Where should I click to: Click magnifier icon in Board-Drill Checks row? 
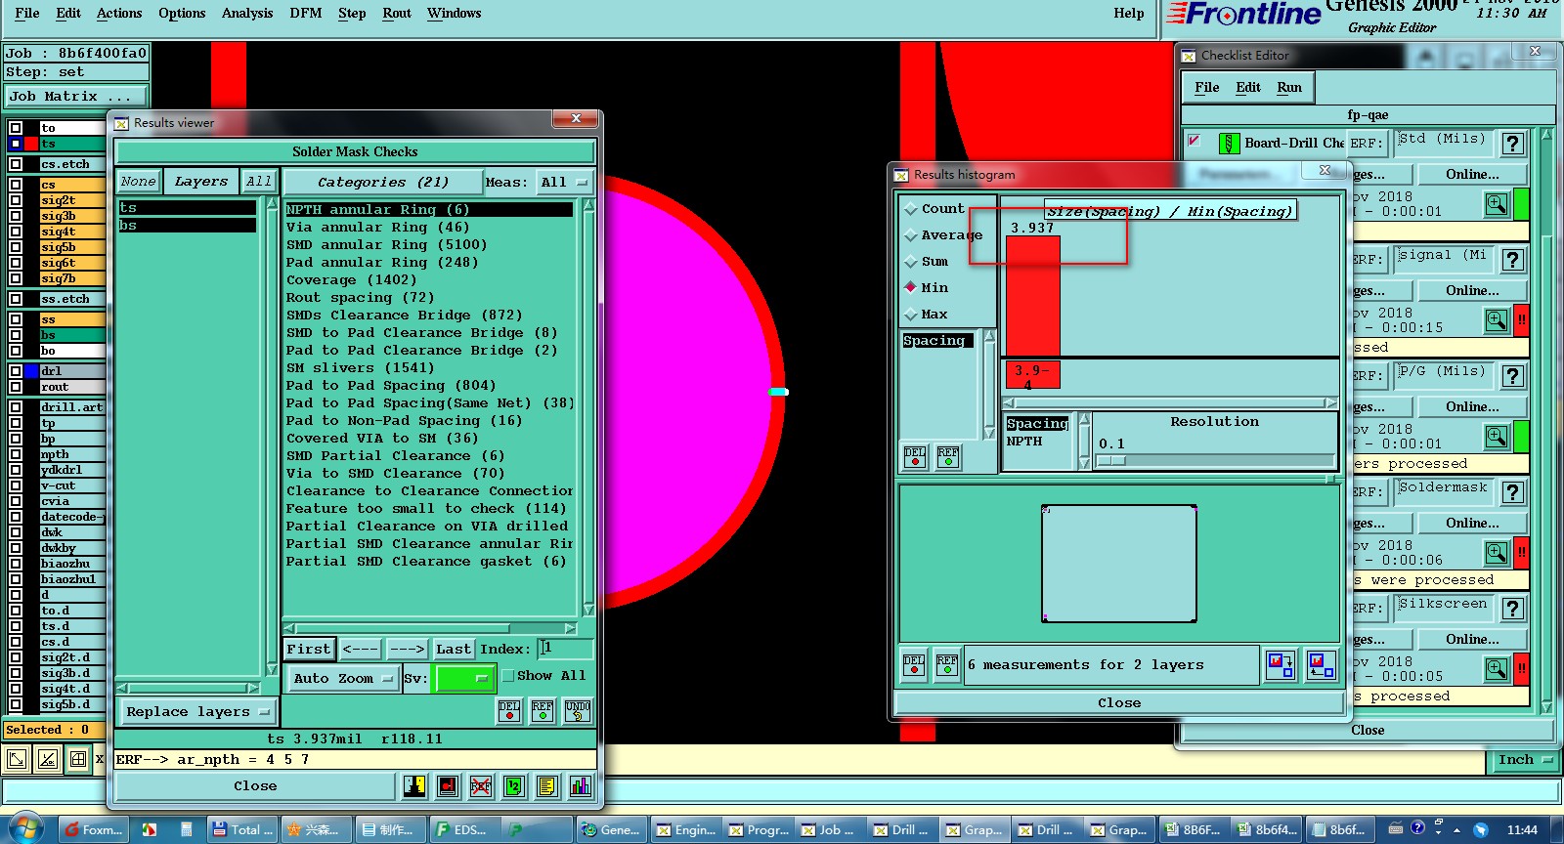(x=1497, y=204)
